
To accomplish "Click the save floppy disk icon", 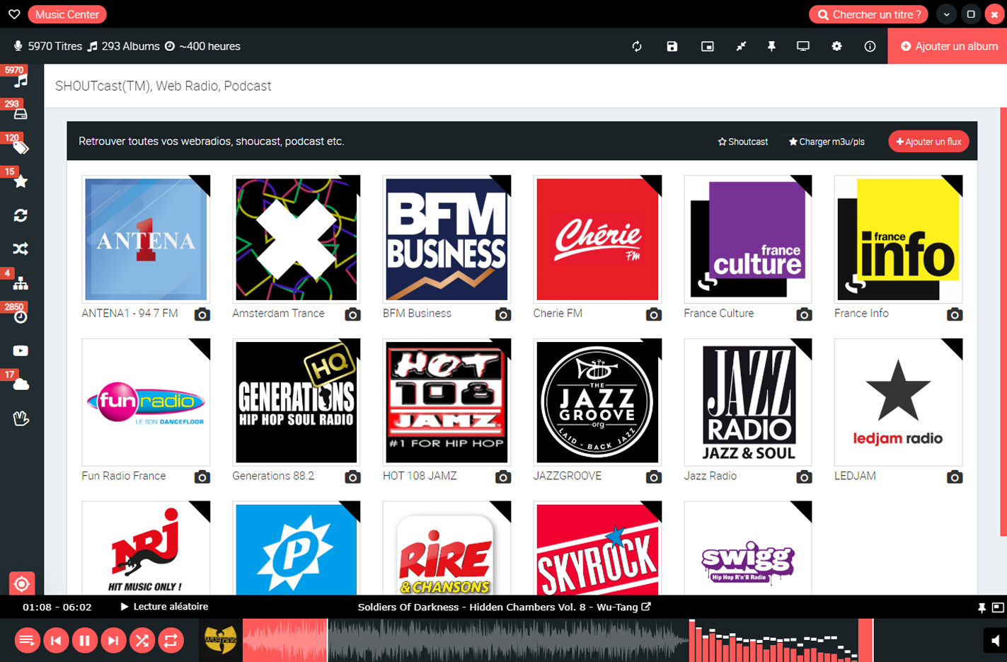I will click(672, 46).
